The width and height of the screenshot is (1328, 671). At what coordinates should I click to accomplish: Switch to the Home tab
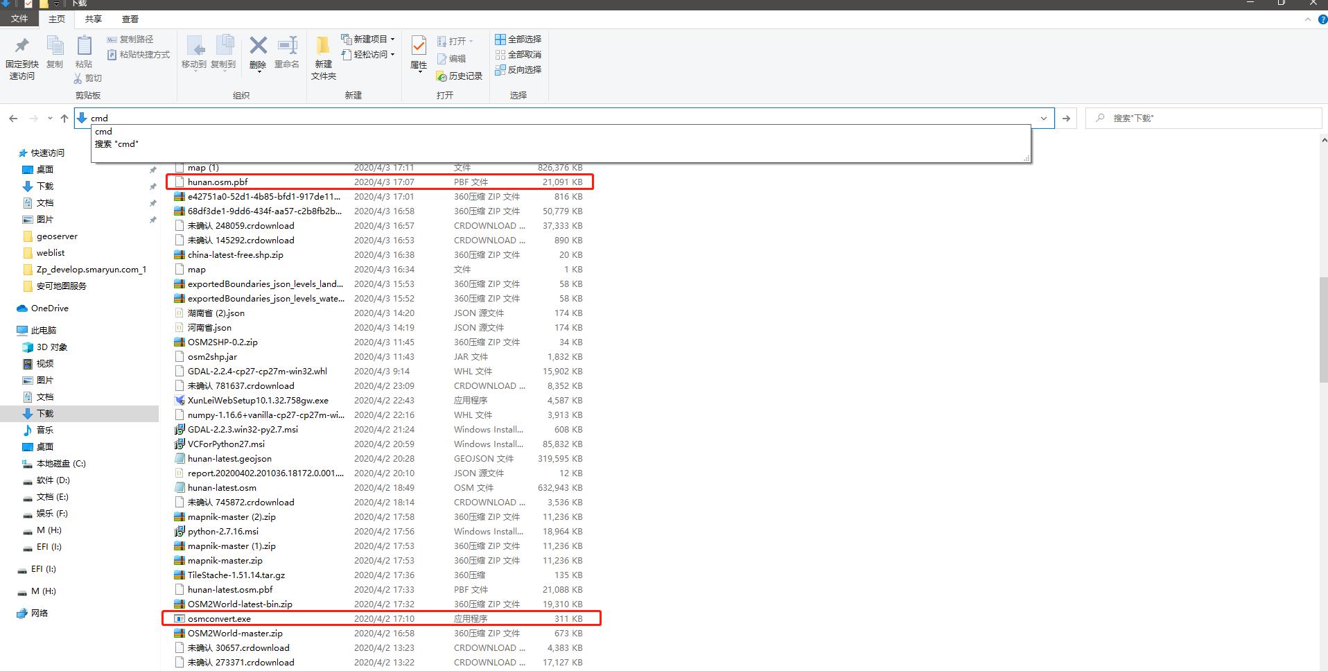point(57,19)
